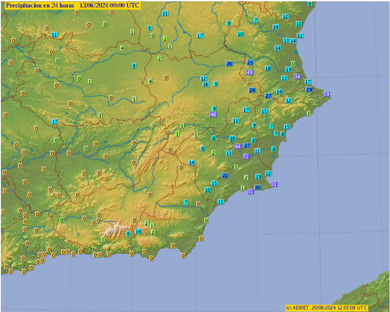Click the 17 marker beside the 29 station
The width and height of the screenshot is (390, 312).
pyautogui.click(x=308, y=82)
